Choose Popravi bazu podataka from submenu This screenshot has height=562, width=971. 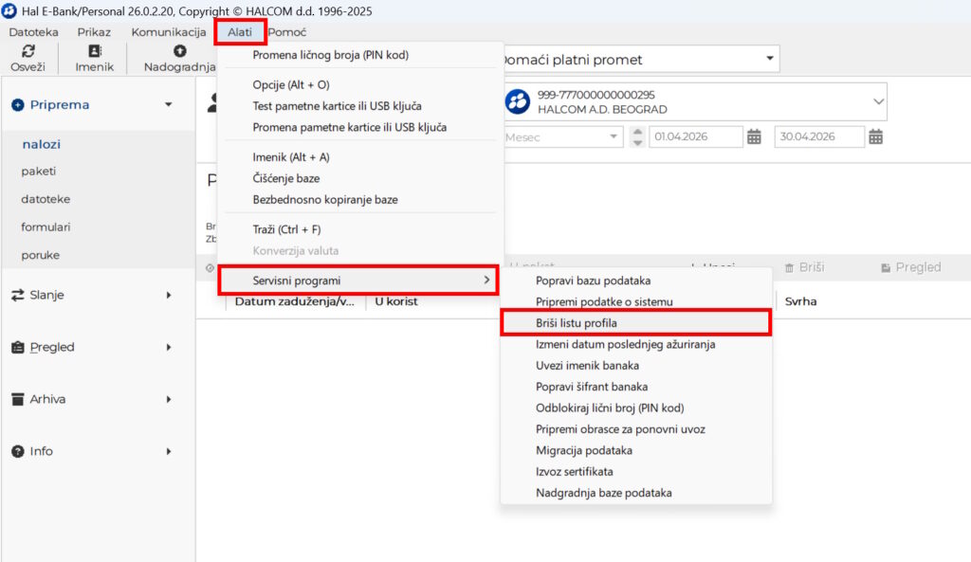[x=593, y=281]
